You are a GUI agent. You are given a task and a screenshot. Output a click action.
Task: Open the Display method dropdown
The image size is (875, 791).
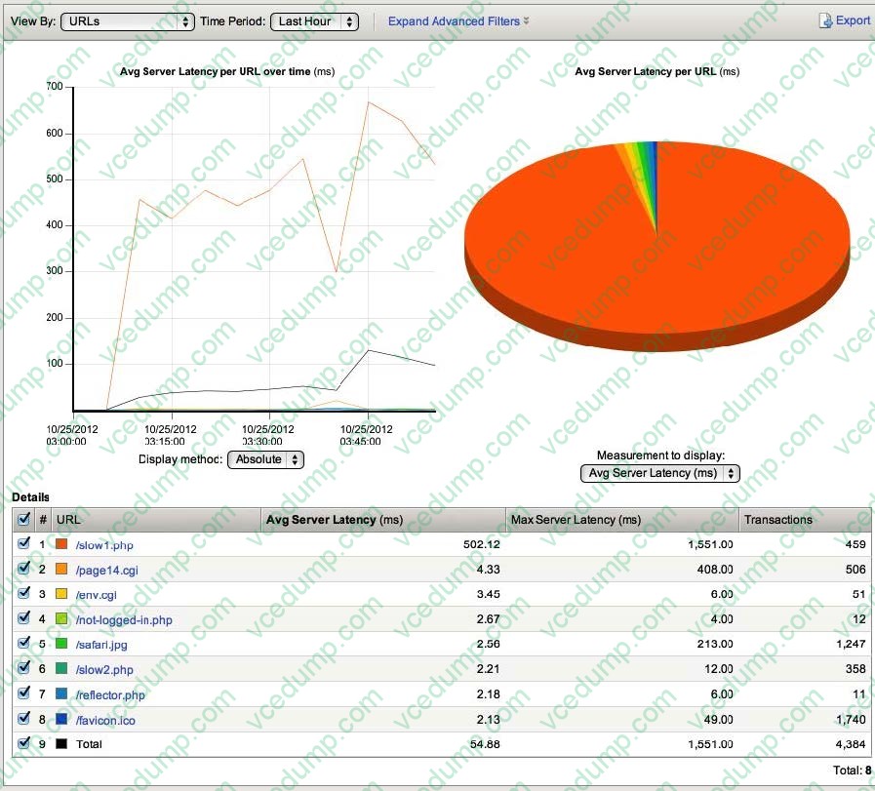[x=265, y=459]
